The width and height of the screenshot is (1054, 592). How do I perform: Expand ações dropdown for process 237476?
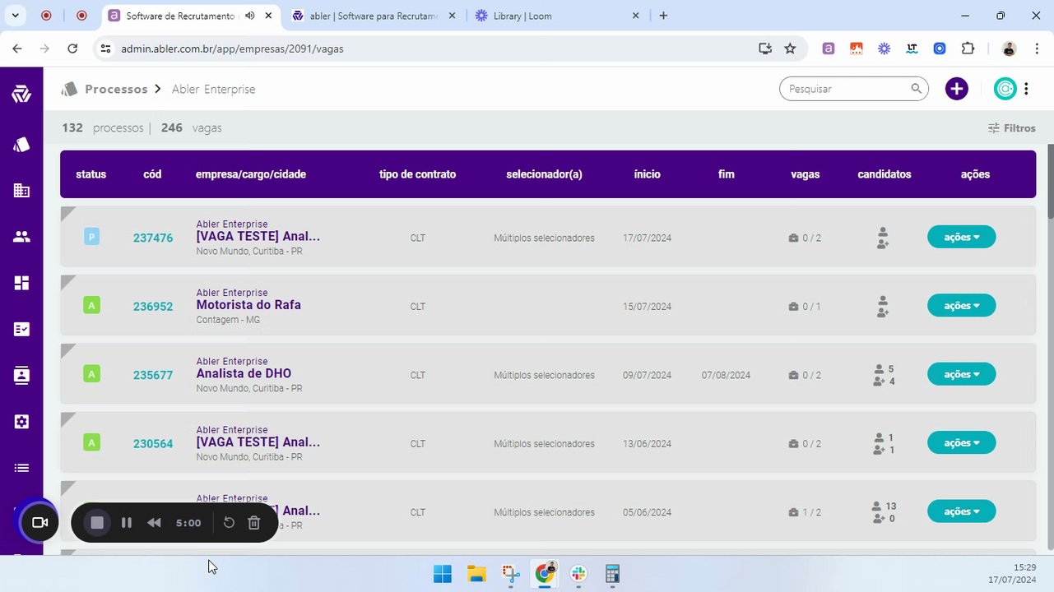962,237
